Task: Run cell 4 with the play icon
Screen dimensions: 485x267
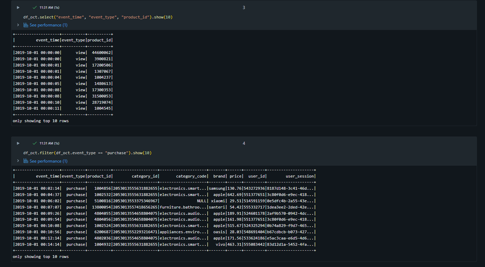Action: click(x=18, y=143)
